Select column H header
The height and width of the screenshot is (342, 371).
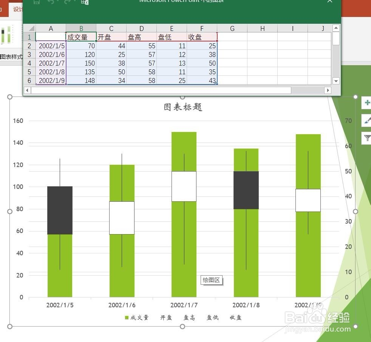point(263,29)
